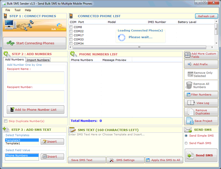Click the Phone Numbers List header icon
The image size is (221, 169).
pyautogui.click(x=73, y=54)
